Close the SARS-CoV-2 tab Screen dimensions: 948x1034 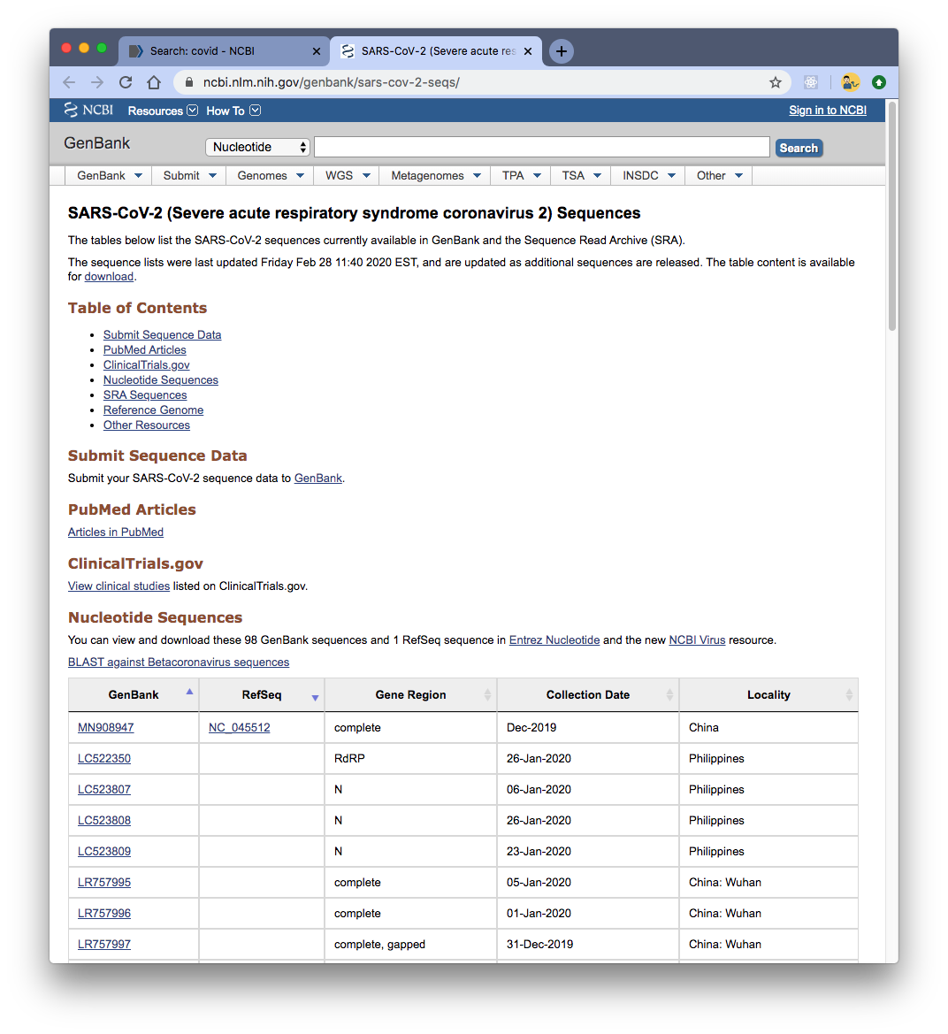(x=527, y=51)
